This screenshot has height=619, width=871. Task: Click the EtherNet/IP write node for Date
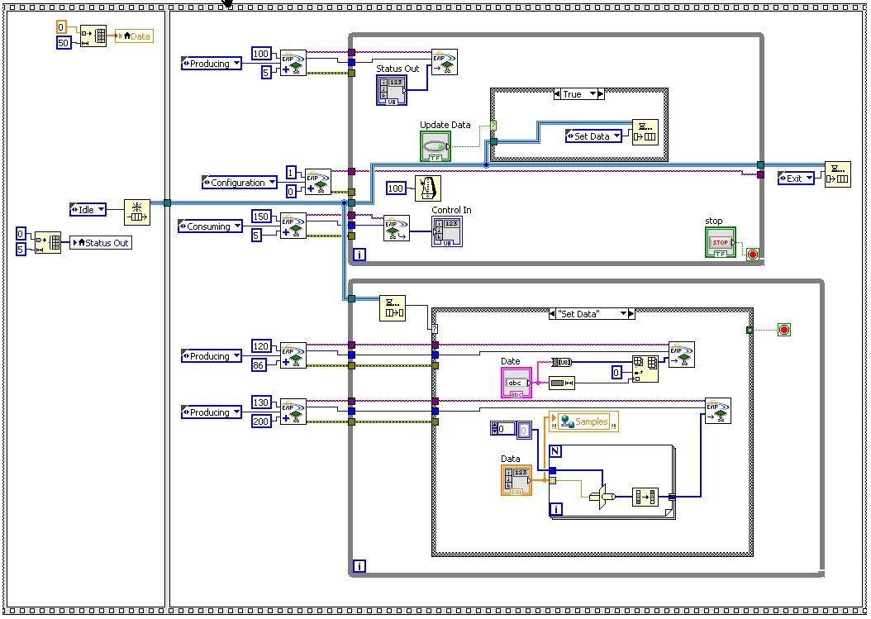click(682, 355)
